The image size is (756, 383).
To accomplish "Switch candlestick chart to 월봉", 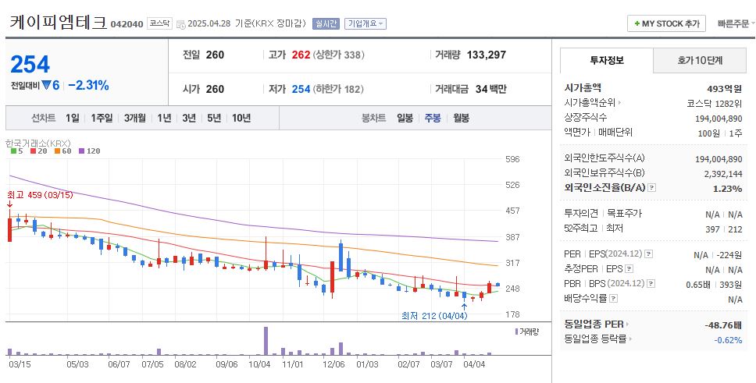I will tap(461, 118).
